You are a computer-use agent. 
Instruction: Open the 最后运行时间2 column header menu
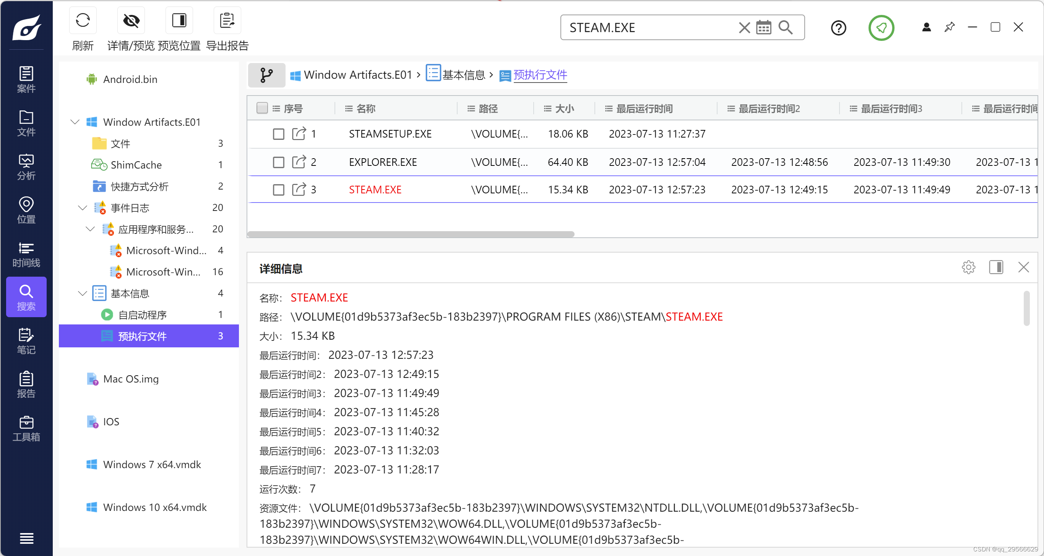pos(731,109)
